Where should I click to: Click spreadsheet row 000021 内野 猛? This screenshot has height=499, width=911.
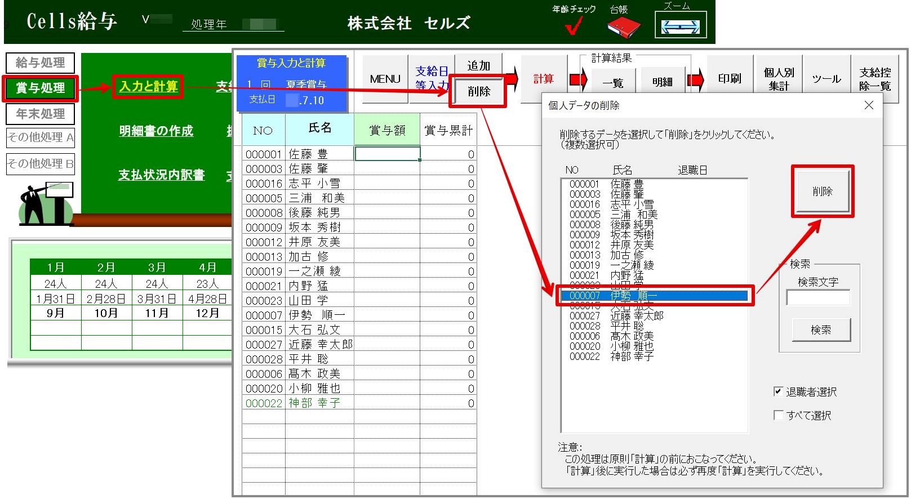coord(359,286)
